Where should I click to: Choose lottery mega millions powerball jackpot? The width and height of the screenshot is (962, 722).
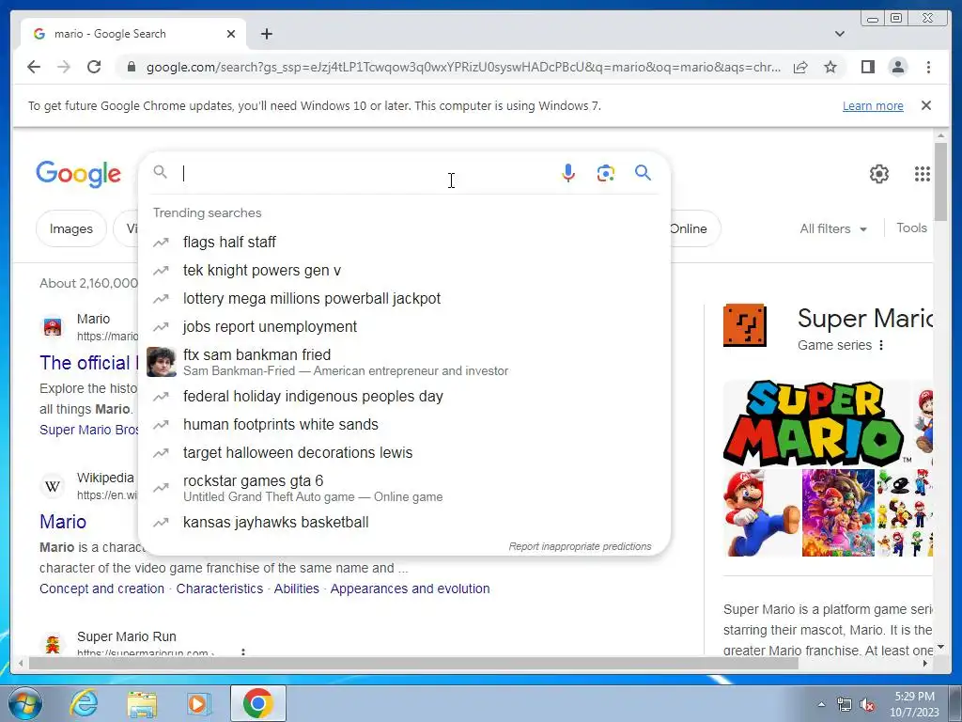click(405, 298)
